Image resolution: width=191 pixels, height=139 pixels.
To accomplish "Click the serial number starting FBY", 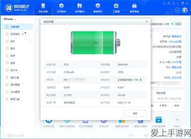I will coord(74,80).
